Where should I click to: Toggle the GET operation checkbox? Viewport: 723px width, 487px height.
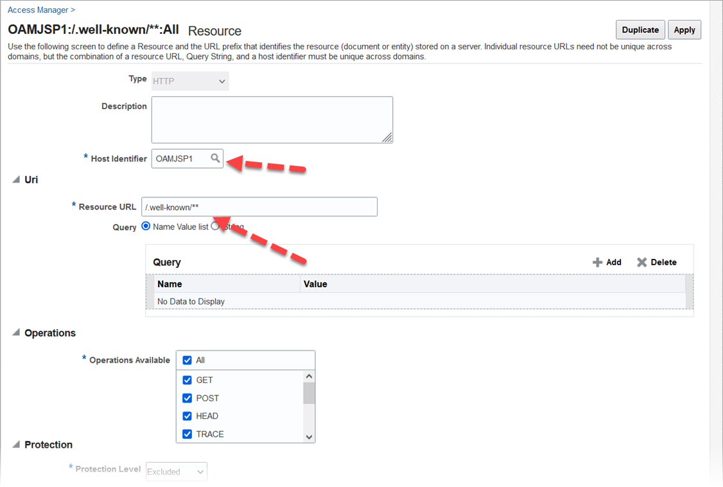(x=187, y=380)
